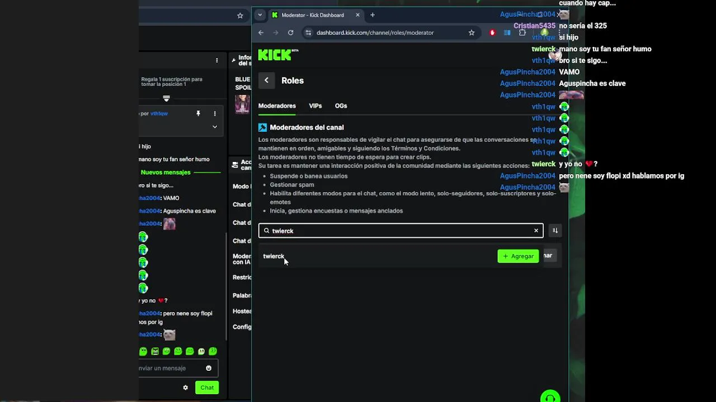Close the Moderator - Kick Dashboard tab
716x402 pixels.
357,15
